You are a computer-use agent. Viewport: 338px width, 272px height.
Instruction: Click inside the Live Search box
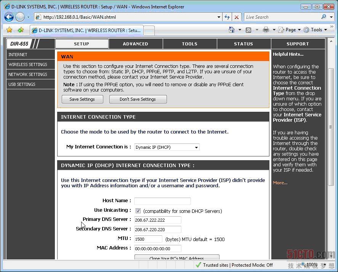[x=282, y=17]
